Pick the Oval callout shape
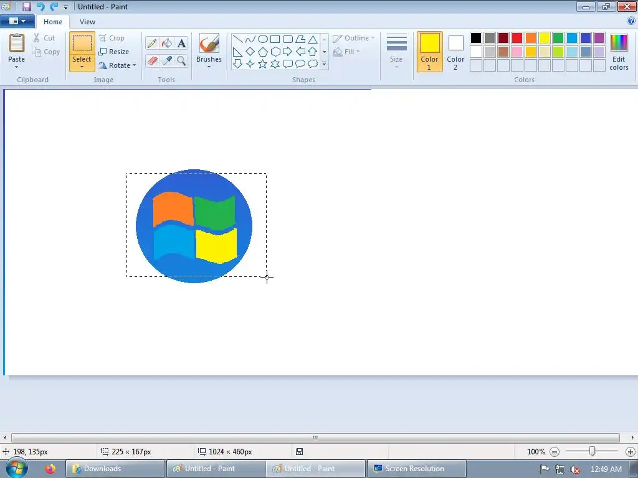Viewport: 638px width, 478px height. (300, 64)
